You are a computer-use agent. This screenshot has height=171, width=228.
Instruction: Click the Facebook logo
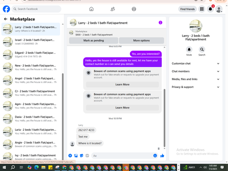click(x=6, y=9)
